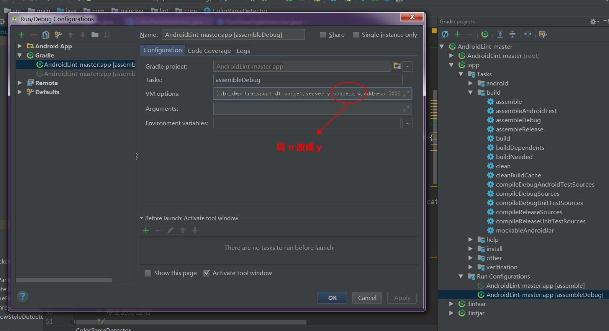Image resolution: width=609 pixels, height=331 pixels.
Task: Add a before-launch task
Action: tap(146, 230)
